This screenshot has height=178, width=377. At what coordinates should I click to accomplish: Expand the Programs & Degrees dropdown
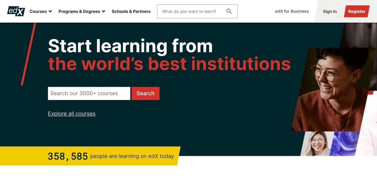pos(82,11)
